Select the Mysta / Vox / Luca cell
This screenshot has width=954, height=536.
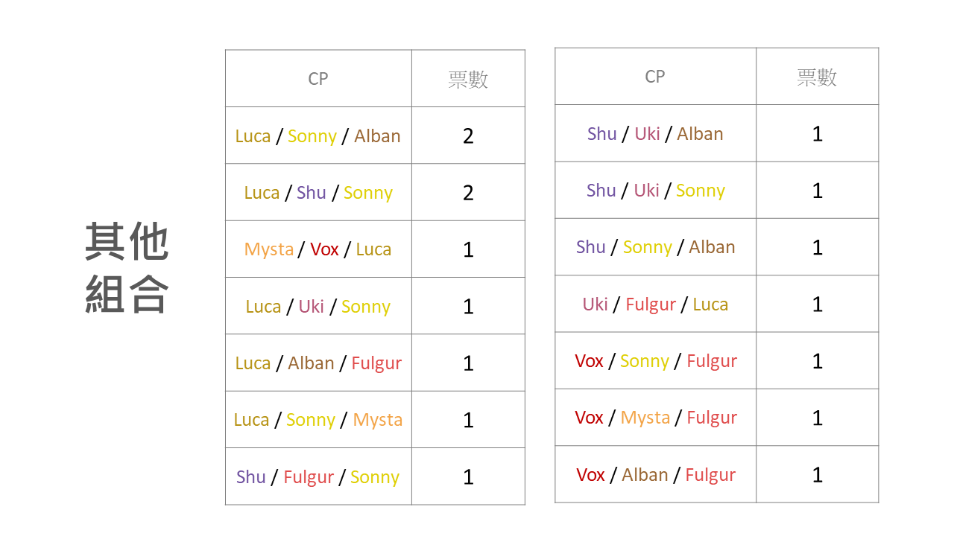[318, 249]
